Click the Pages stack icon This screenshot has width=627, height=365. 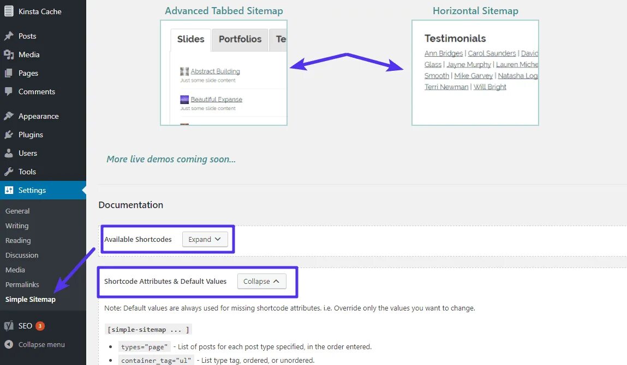pyautogui.click(x=9, y=73)
